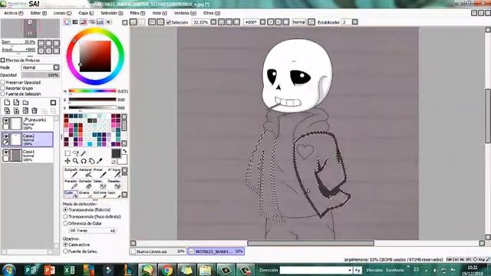The image size is (491, 276).
Task: Choose the Cubo bucket tool
Action: coord(71,194)
